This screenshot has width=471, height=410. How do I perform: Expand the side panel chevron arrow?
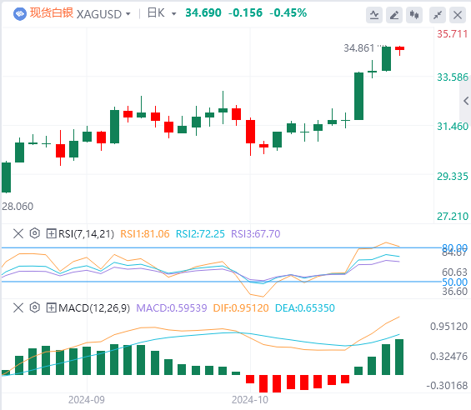(x=466, y=101)
